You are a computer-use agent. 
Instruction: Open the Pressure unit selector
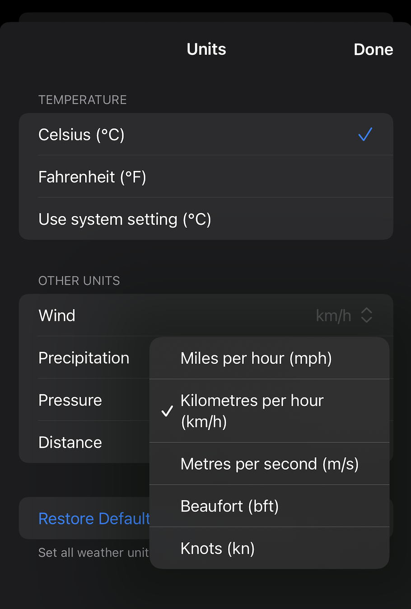[70, 400]
